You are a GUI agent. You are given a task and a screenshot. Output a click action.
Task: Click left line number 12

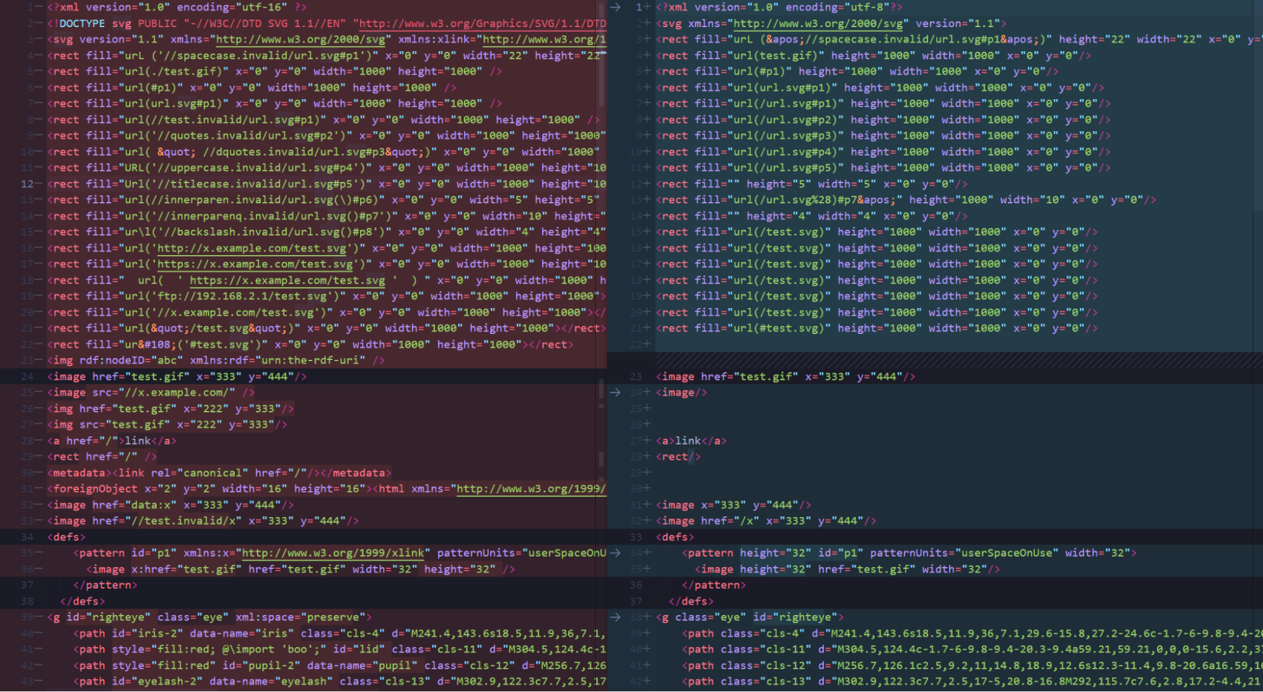pos(27,184)
